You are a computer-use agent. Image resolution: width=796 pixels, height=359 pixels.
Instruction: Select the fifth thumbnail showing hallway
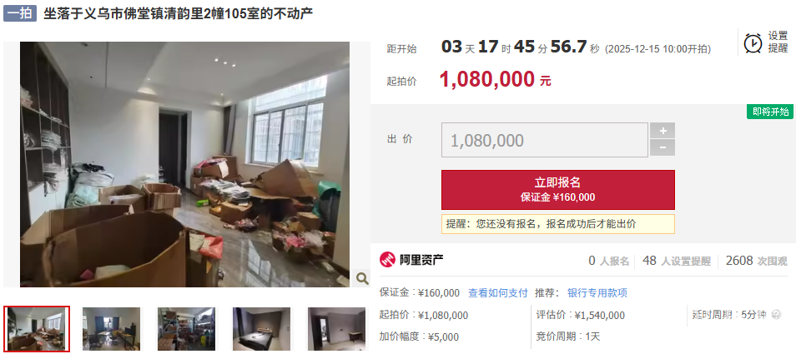[336, 328]
